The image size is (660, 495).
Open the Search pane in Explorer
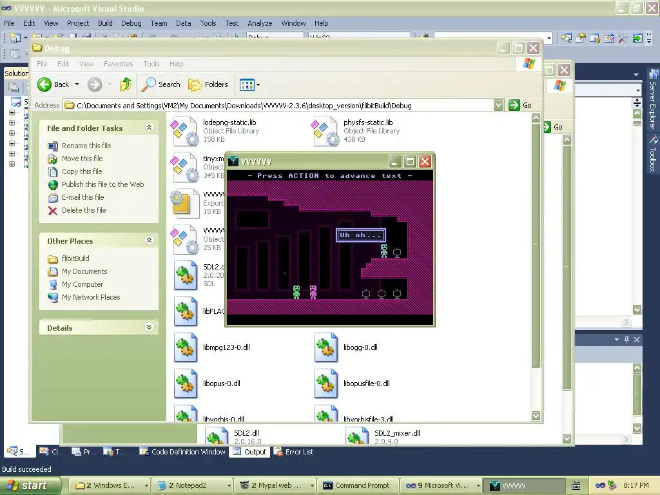pyautogui.click(x=160, y=84)
